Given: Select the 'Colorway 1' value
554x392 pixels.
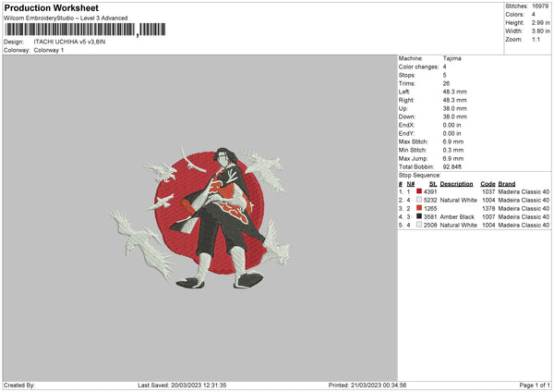Looking at the screenshot, I should tap(49, 50).
